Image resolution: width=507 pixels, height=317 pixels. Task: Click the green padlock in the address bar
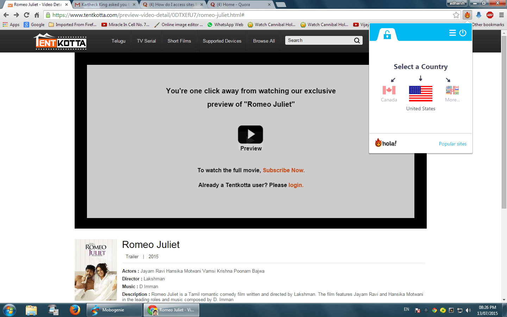[x=48, y=15]
